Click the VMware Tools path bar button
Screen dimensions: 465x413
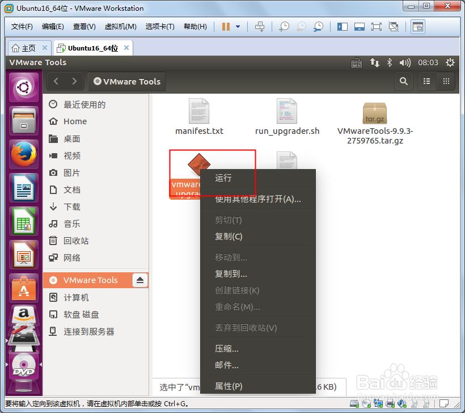point(127,81)
